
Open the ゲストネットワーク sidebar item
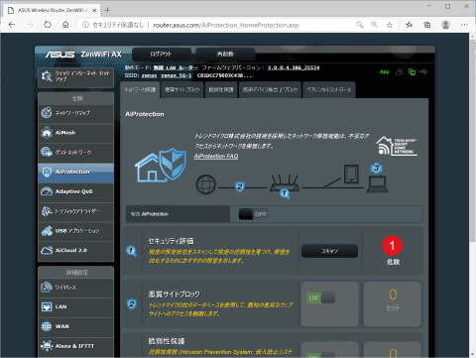click(x=75, y=153)
